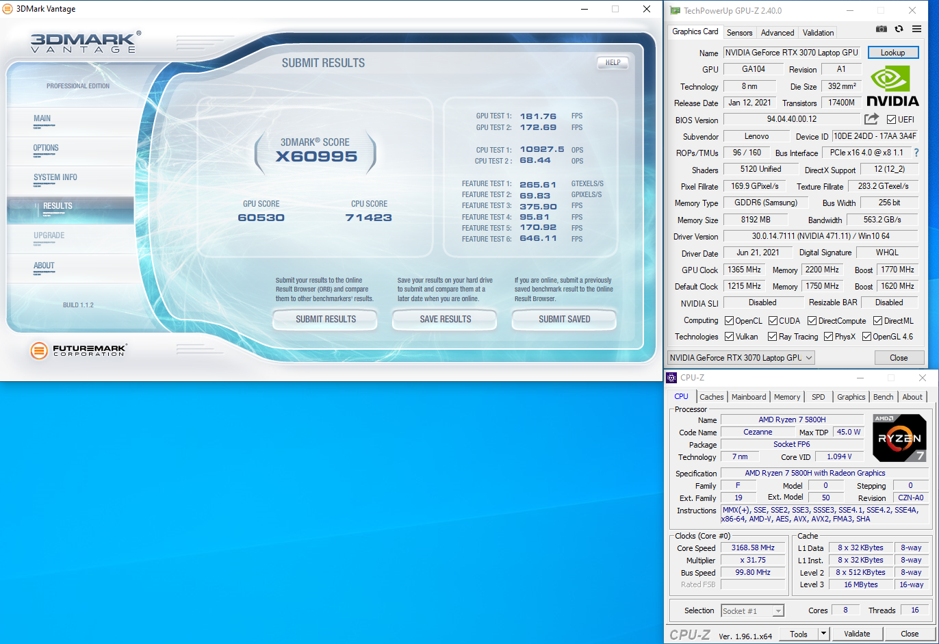Open the Caches tab in CPU-Z
939x644 pixels.
point(711,397)
